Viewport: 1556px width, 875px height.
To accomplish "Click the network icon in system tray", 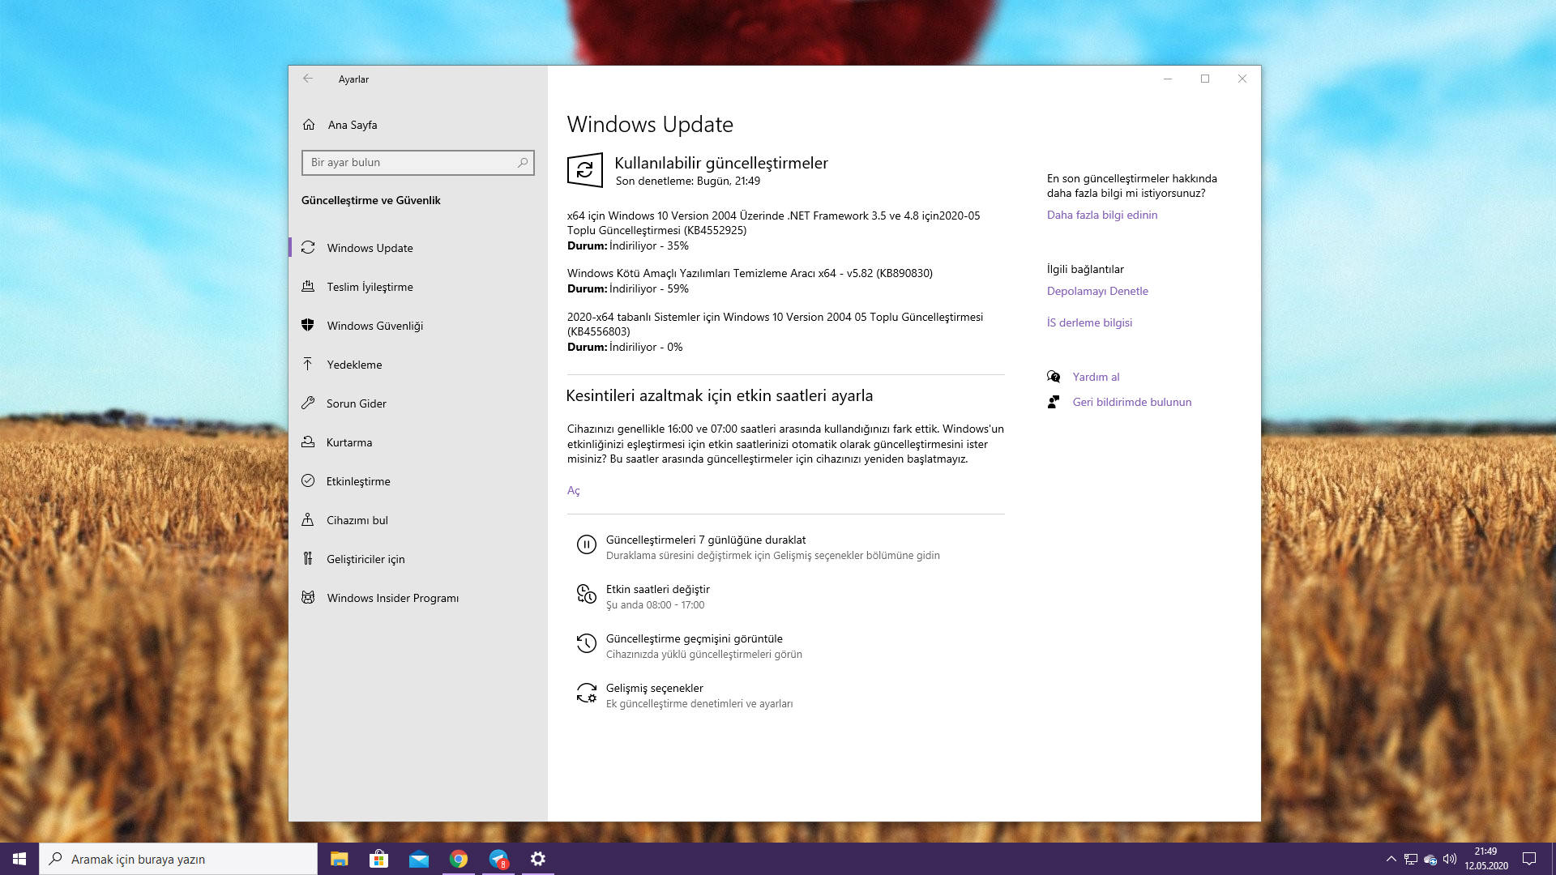I will [1411, 859].
